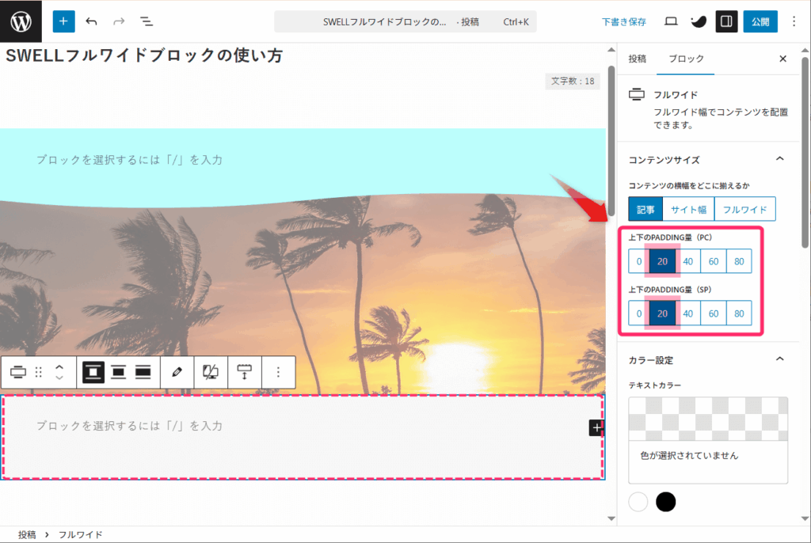Click the device visibility icon in block toolbar
The height and width of the screenshot is (543, 811).
(211, 372)
